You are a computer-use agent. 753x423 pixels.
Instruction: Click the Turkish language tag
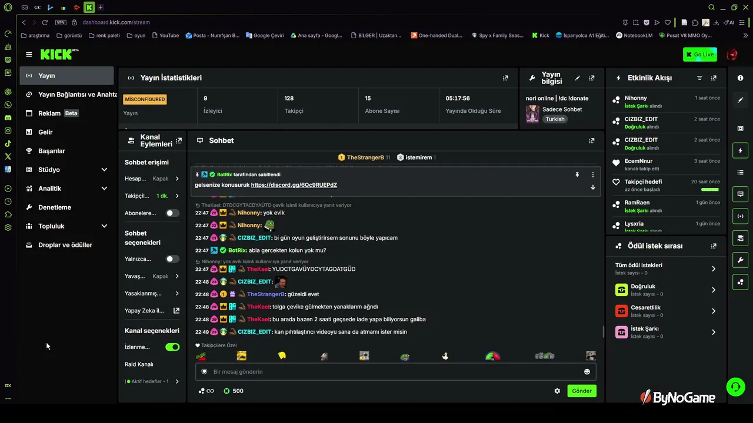(555, 119)
